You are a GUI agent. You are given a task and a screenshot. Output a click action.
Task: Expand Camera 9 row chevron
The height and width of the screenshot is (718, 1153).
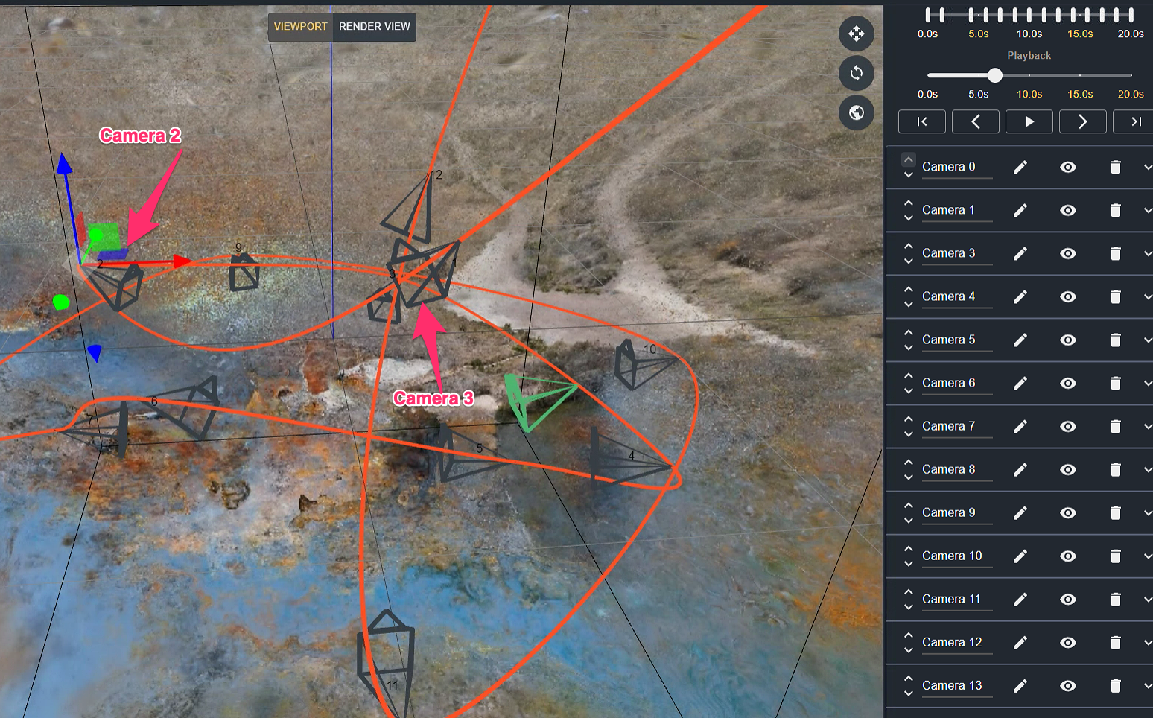(1148, 512)
